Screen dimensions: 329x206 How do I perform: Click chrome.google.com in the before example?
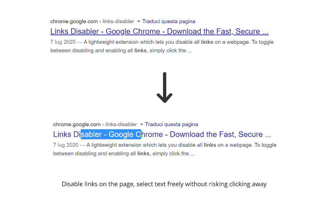74,22
